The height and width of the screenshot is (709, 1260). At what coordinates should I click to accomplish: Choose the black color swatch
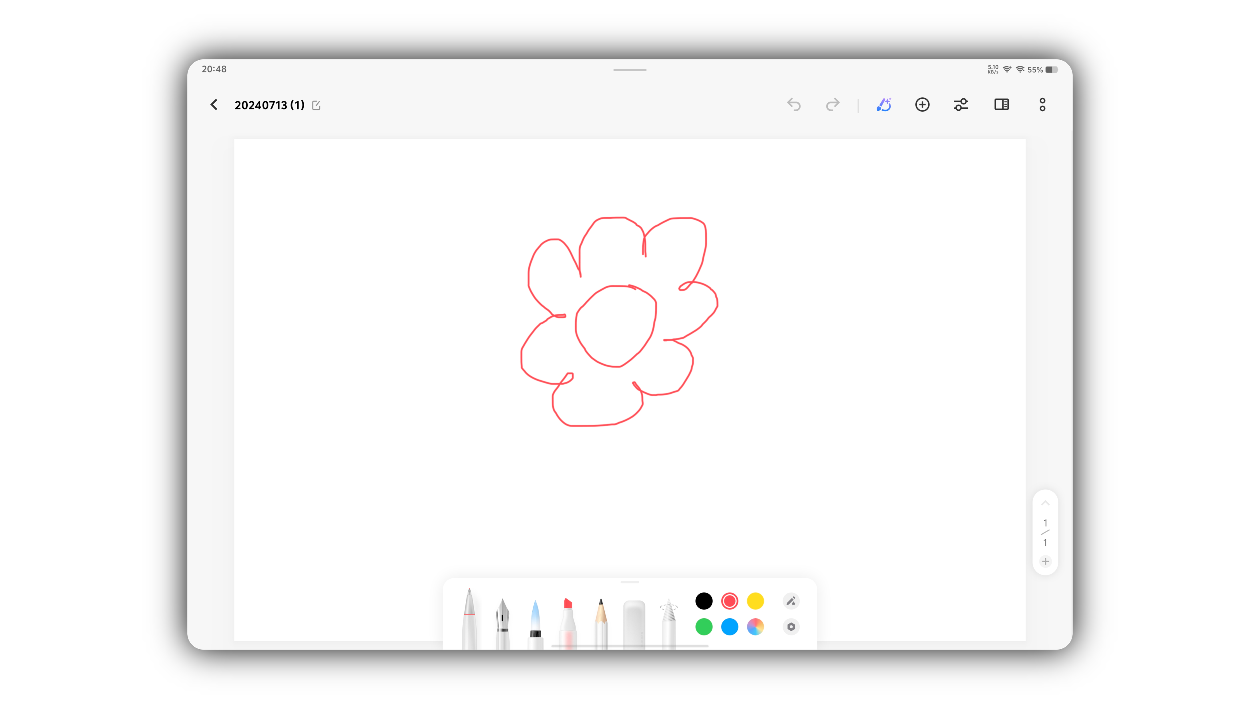[704, 601]
